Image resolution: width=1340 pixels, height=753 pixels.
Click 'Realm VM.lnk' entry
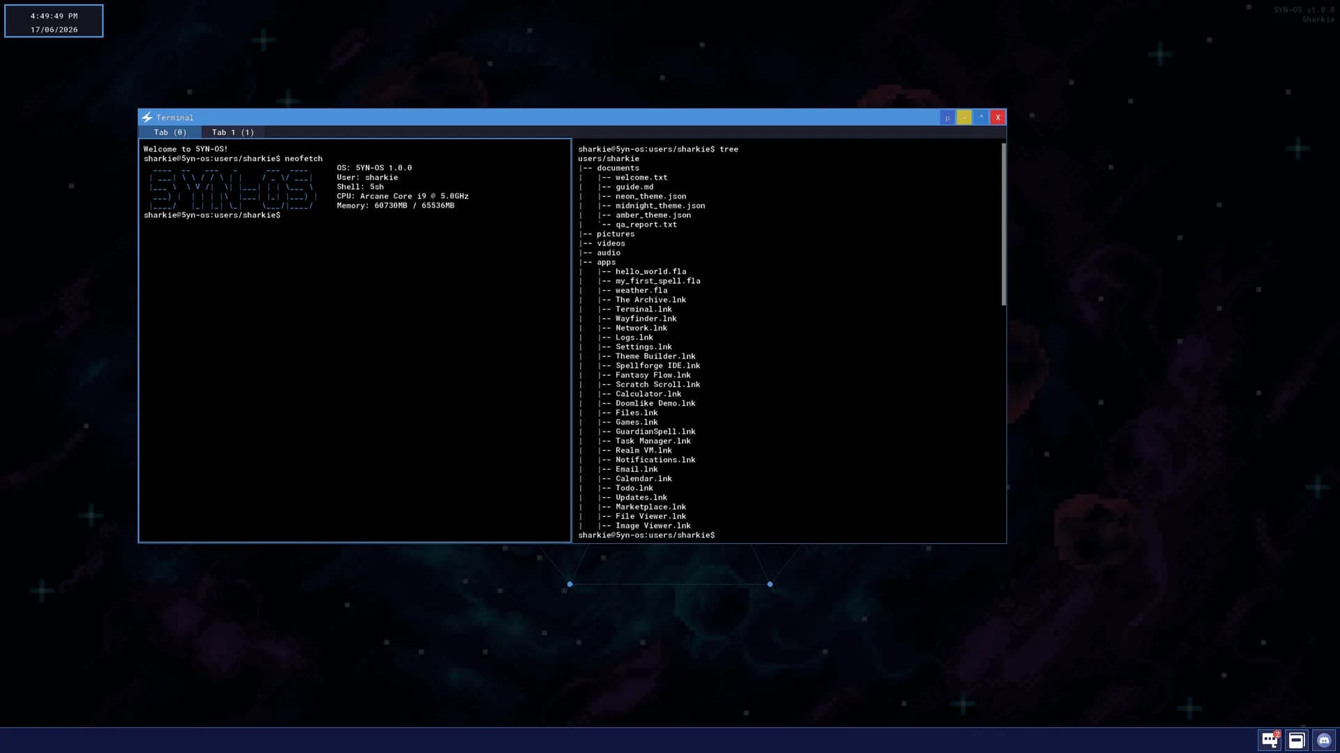(x=643, y=450)
